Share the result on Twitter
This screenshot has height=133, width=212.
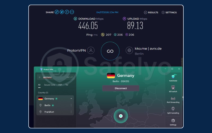[62, 12]
